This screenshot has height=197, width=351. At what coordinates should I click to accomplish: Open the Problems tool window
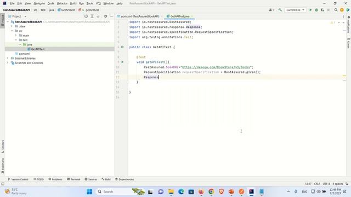pyautogui.click(x=55, y=179)
